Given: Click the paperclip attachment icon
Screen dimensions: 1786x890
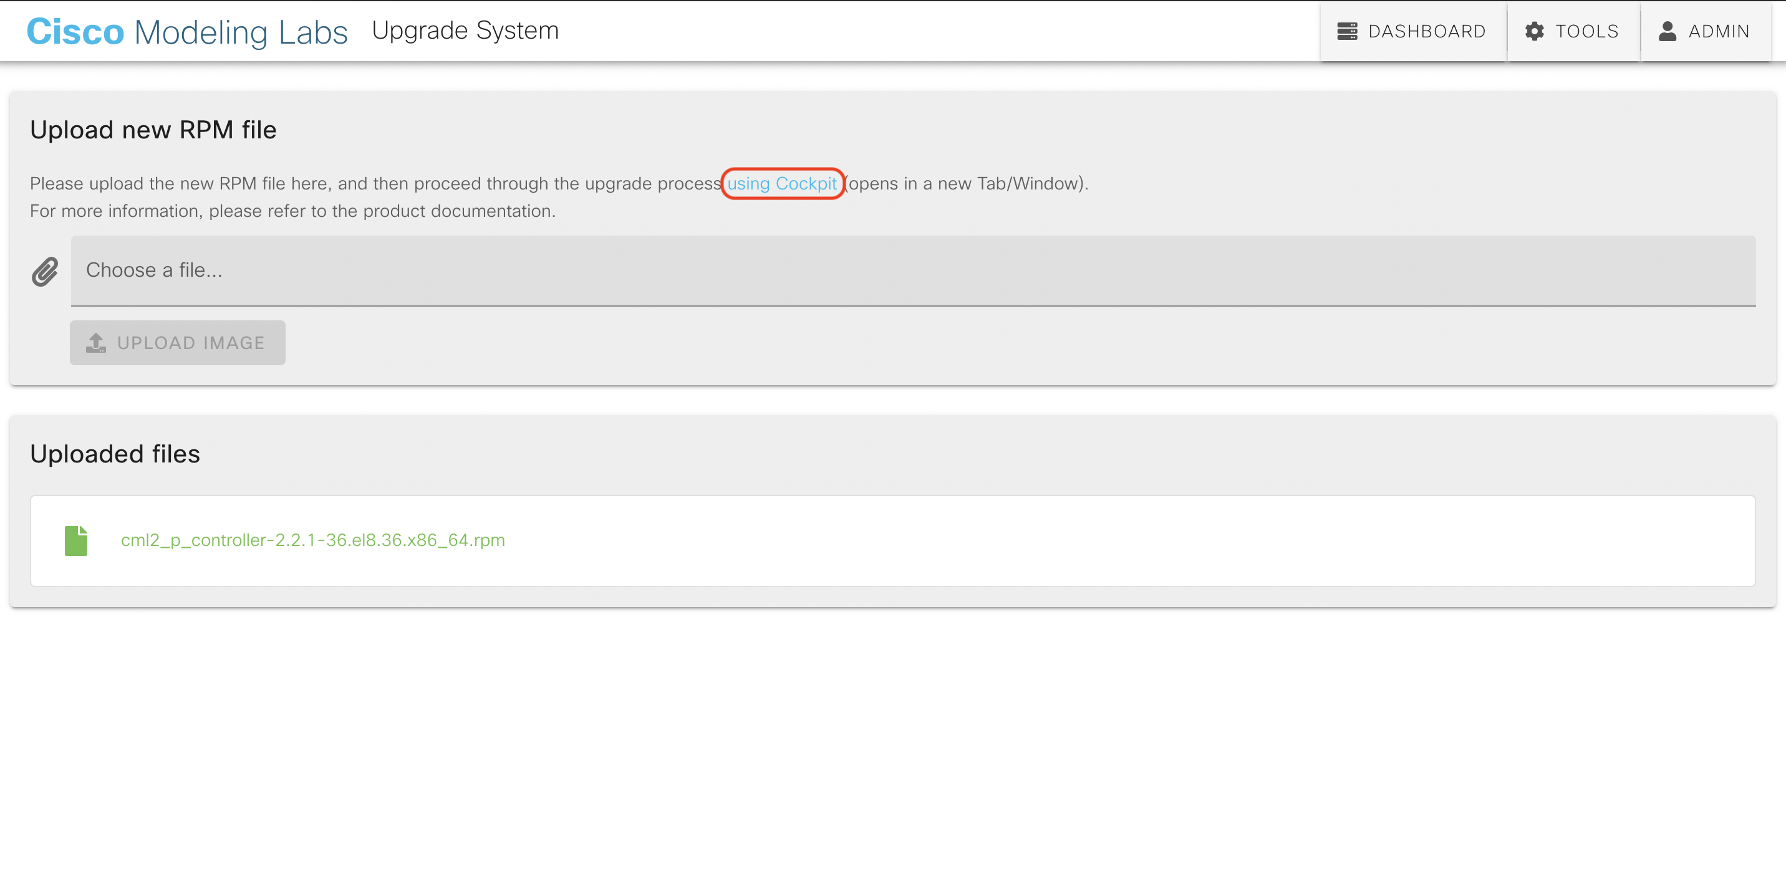Looking at the screenshot, I should point(45,272).
